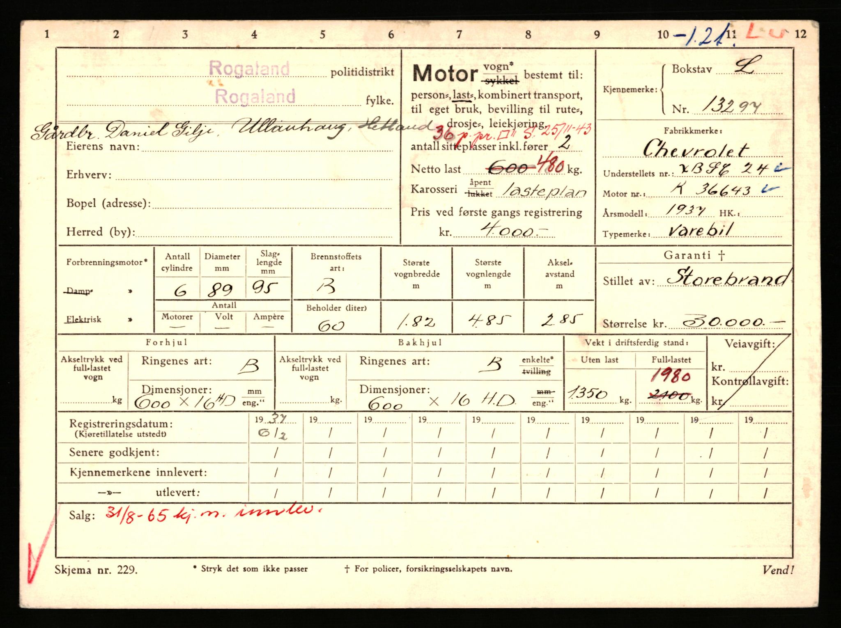Click the karosseri entry 'lasteplan'
The width and height of the screenshot is (841, 628).
[545, 191]
